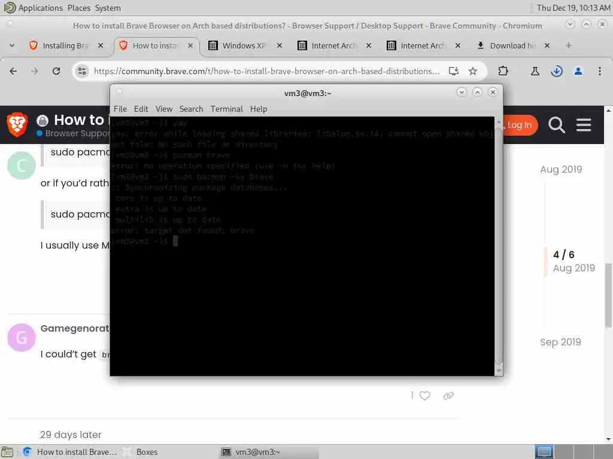Copy post link with chain icon
This screenshot has height=459, width=613.
click(448, 396)
